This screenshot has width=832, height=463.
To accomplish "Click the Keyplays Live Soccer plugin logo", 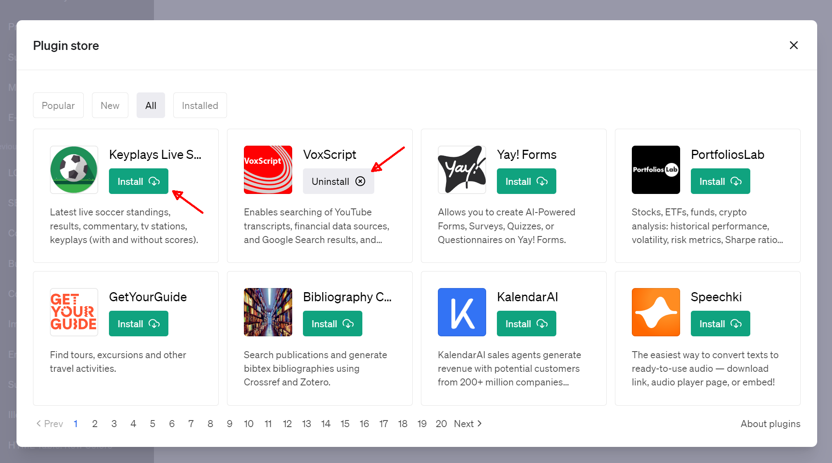I will (x=74, y=170).
